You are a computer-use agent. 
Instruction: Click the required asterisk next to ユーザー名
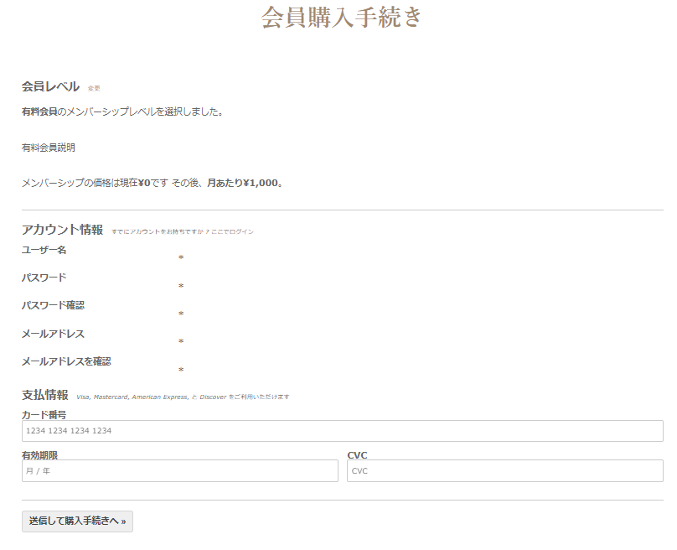pyautogui.click(x=181, y=258)
